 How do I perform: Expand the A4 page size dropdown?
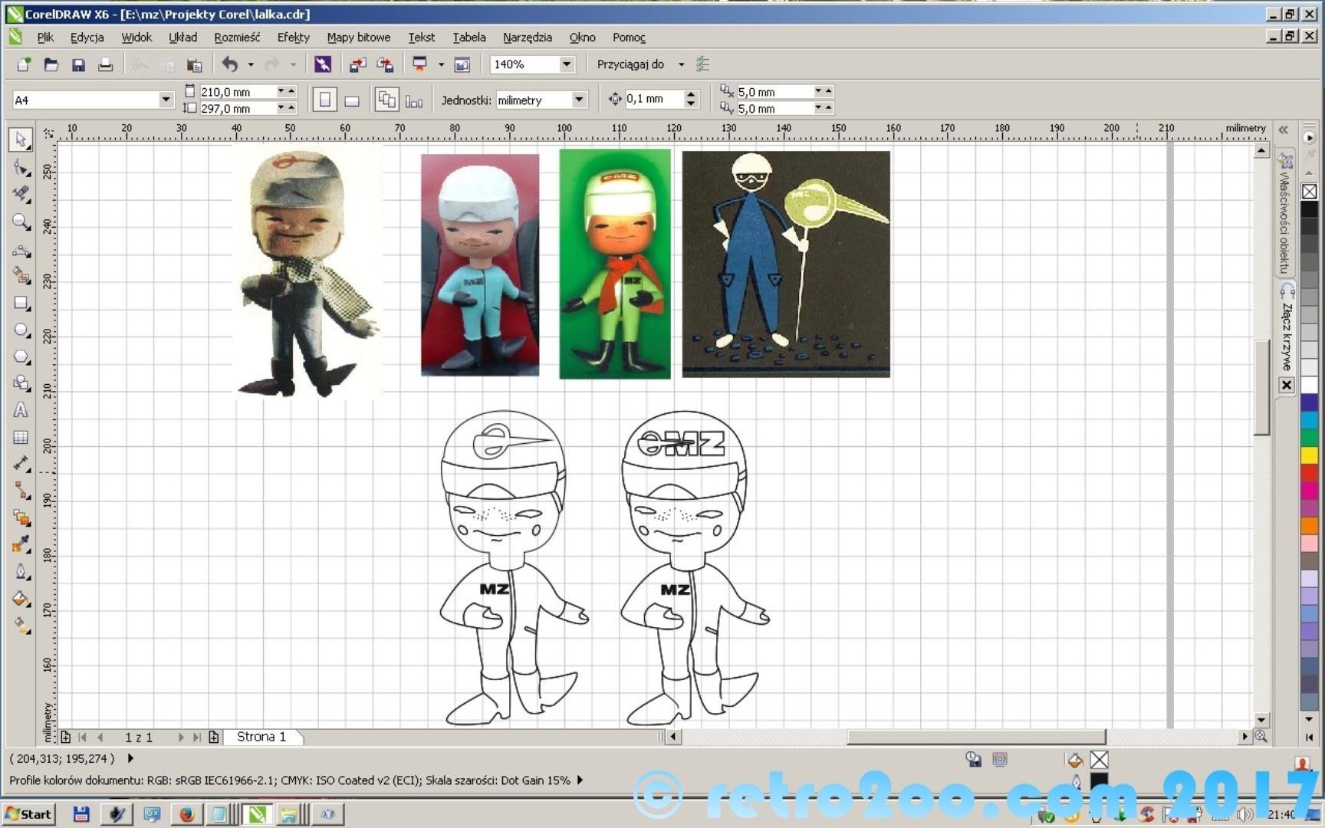click(x=166, y=100)
